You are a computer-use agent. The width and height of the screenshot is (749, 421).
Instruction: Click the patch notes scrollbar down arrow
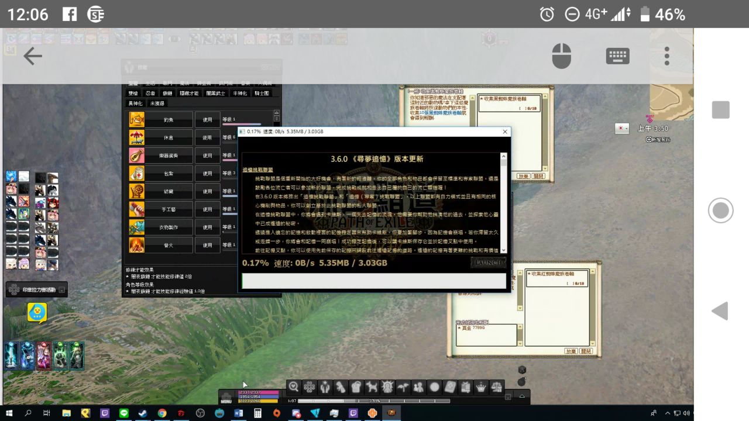point(503,250)
